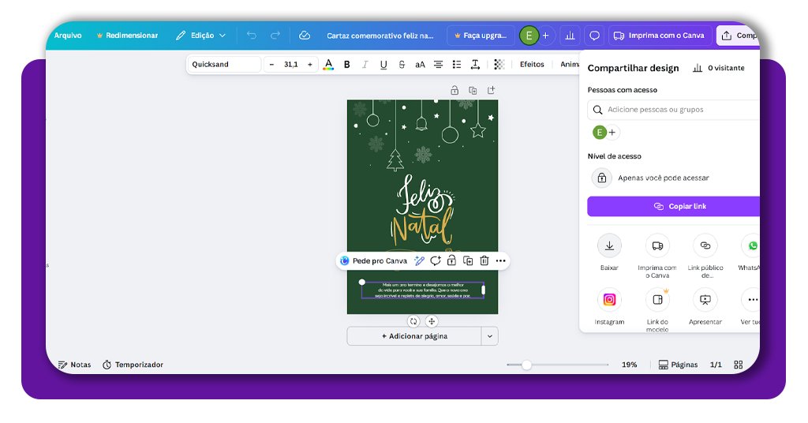Toggle underline text formatting
Screen dimensions: 808x423
click(383, 65)
